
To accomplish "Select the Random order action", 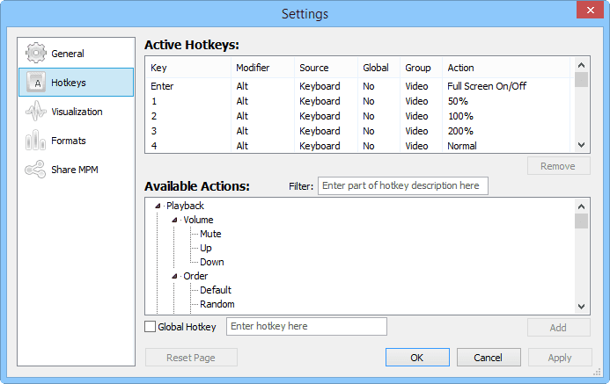I will click(217, 304).
